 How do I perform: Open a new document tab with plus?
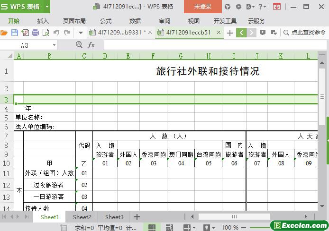(230, 33)
